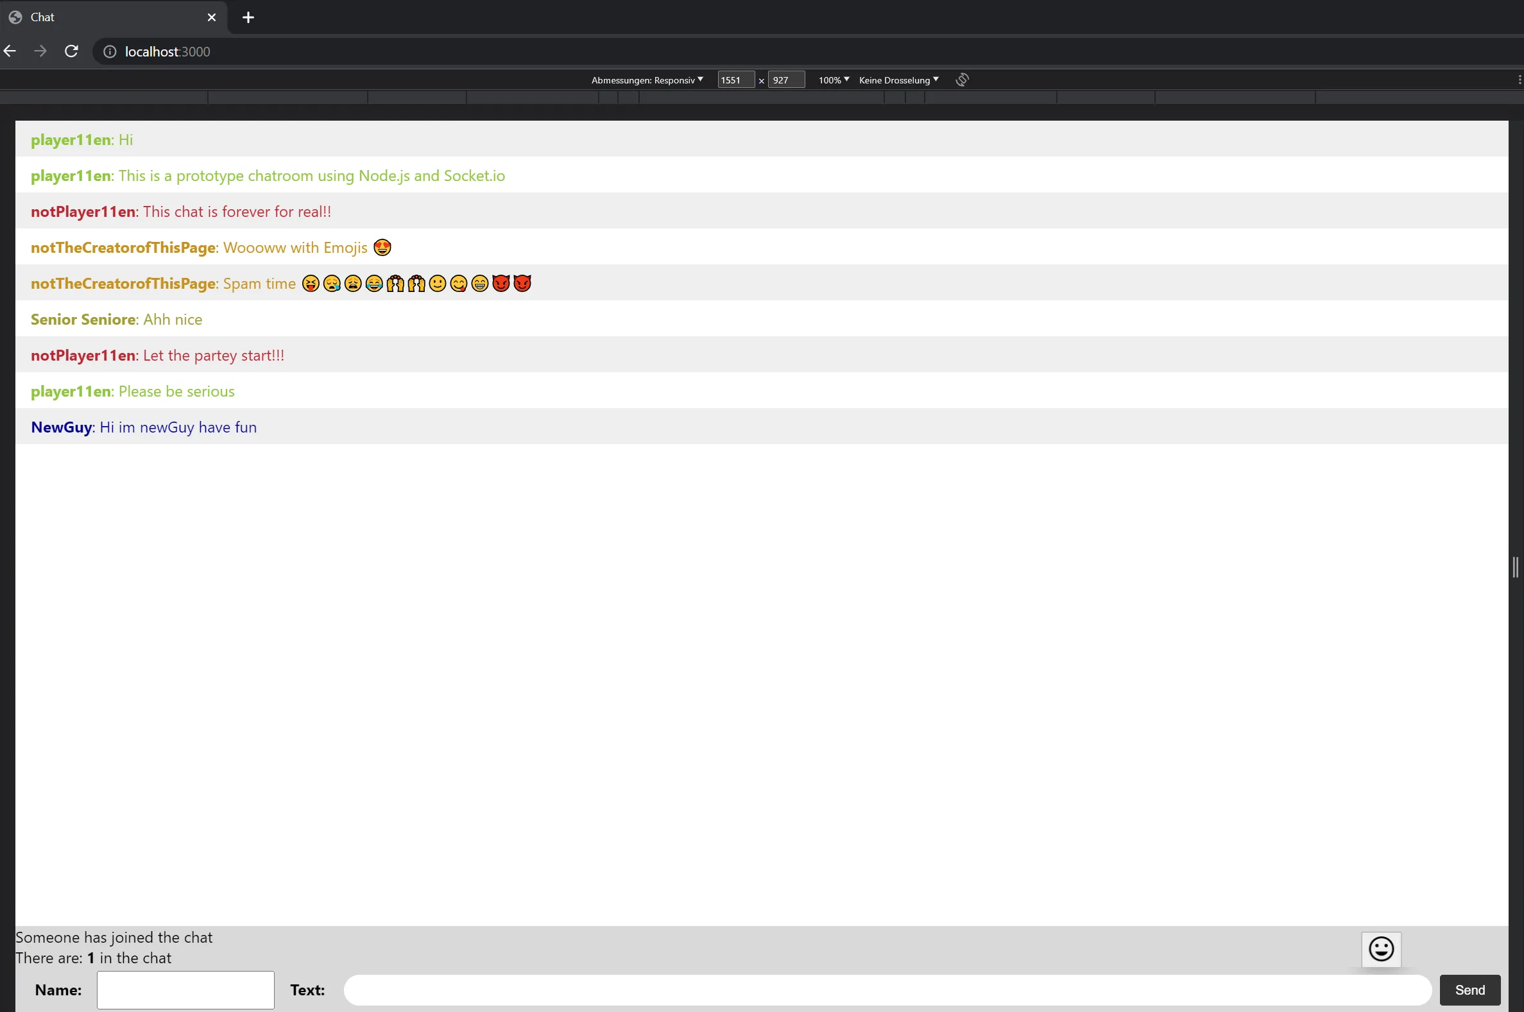Click into the Text message field
This screenshot has height=1012, width=1524.
click(887, 990)
